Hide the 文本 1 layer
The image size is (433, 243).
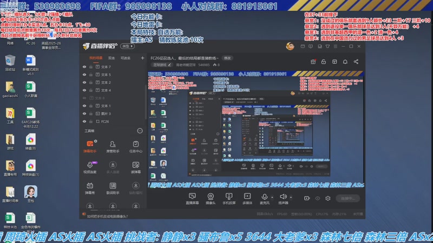pos(84,106)
